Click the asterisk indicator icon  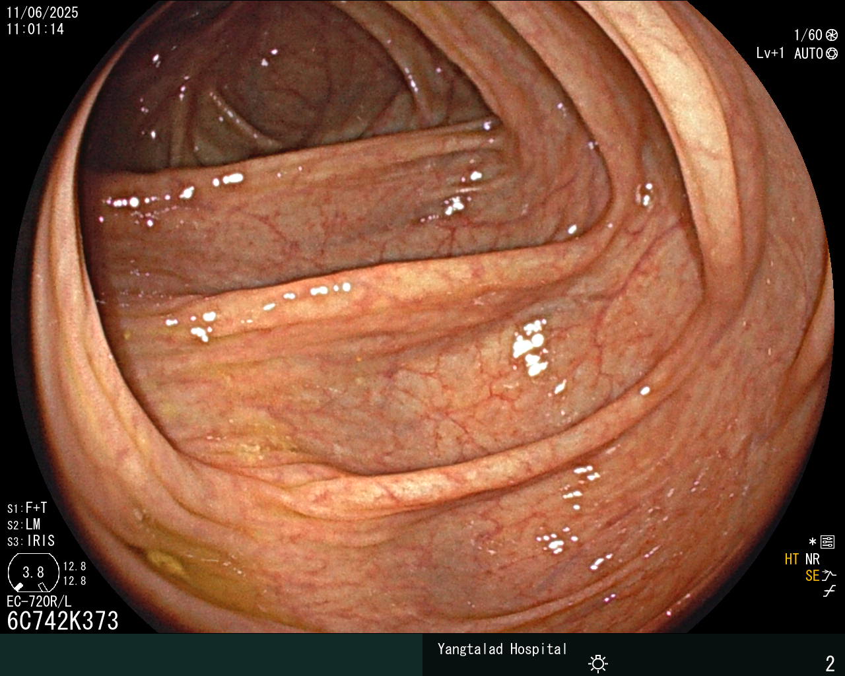[x=813, y=542]
